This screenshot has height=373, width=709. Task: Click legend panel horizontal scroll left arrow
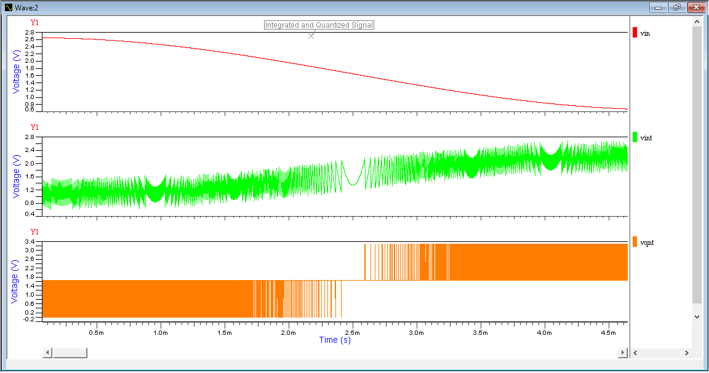click(x=635, y=353)
